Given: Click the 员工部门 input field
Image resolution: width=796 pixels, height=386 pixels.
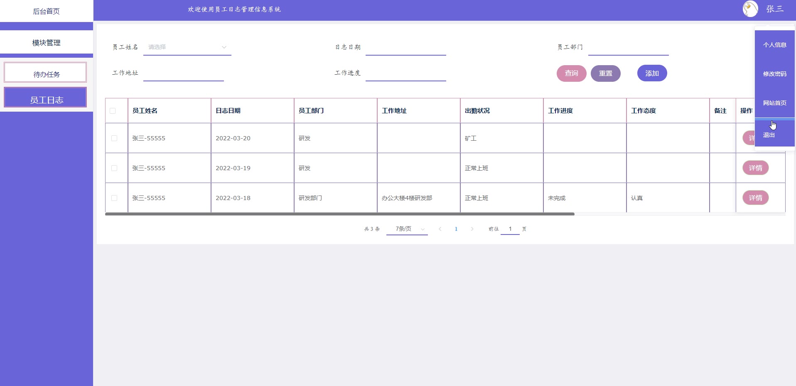Looking at the screenshot, I should coord(629,47).
